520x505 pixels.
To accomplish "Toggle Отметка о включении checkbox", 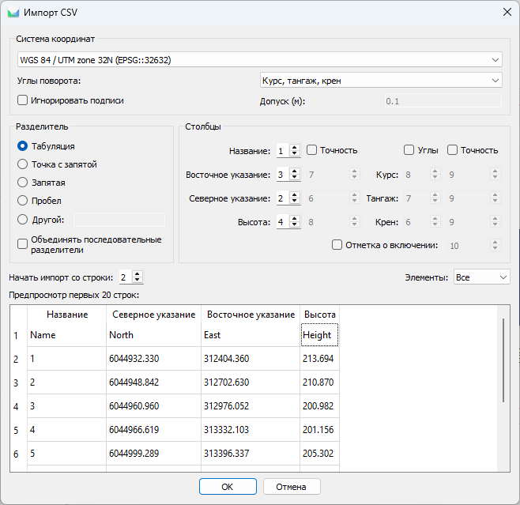I will pos(337,245).
